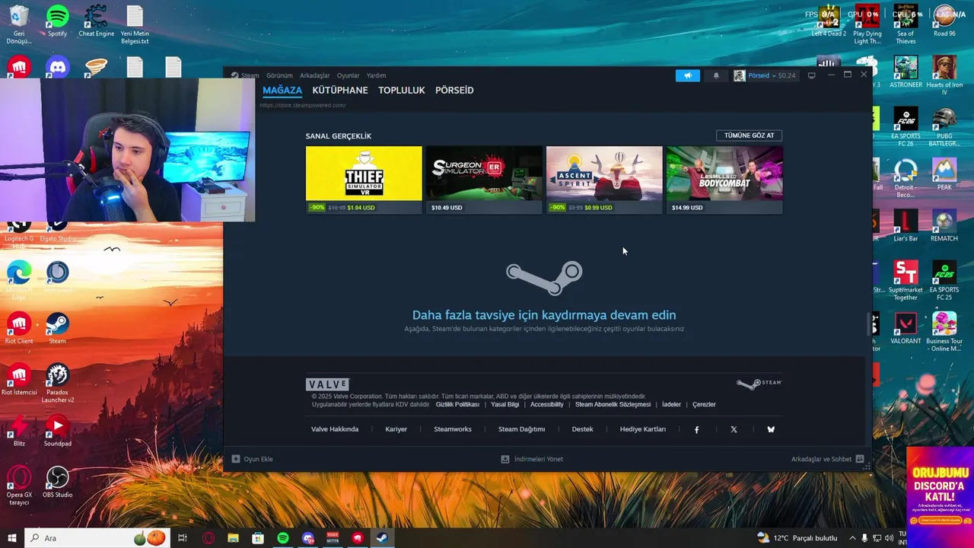
Task: Click the TÜMÜNE GÖZ AT button
Action: point(749,135)
